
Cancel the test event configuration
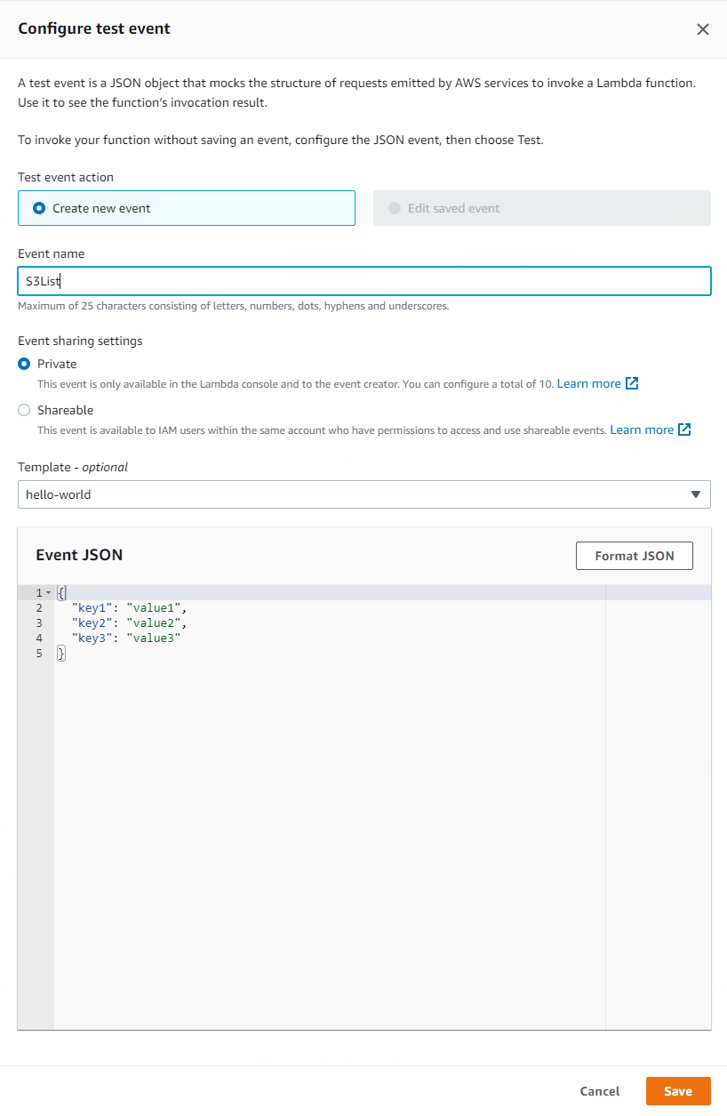(599, 1091)
